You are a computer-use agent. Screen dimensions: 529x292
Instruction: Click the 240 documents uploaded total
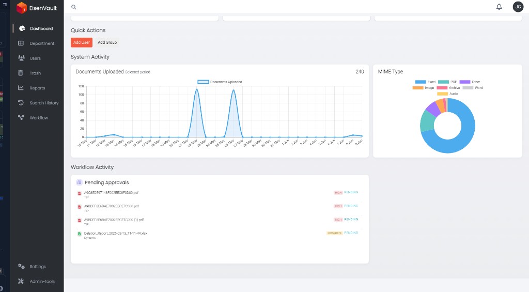pos(360,71)
